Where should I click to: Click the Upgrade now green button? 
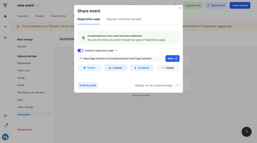coord(193,5)
